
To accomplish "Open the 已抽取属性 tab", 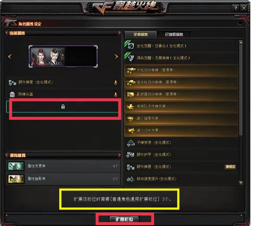I will tap(174, 34).
